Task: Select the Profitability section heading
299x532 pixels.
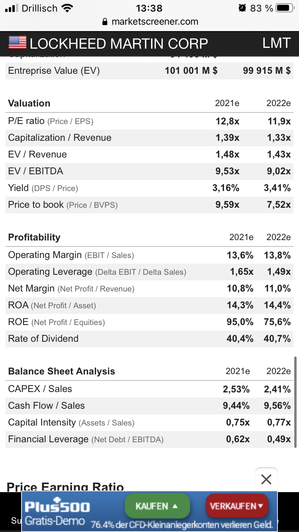Action: pyautogui.click(x=34, y=237)
